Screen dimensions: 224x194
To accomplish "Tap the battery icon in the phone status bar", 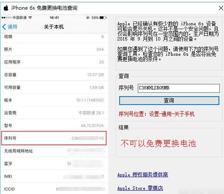I will coord(103,18).
